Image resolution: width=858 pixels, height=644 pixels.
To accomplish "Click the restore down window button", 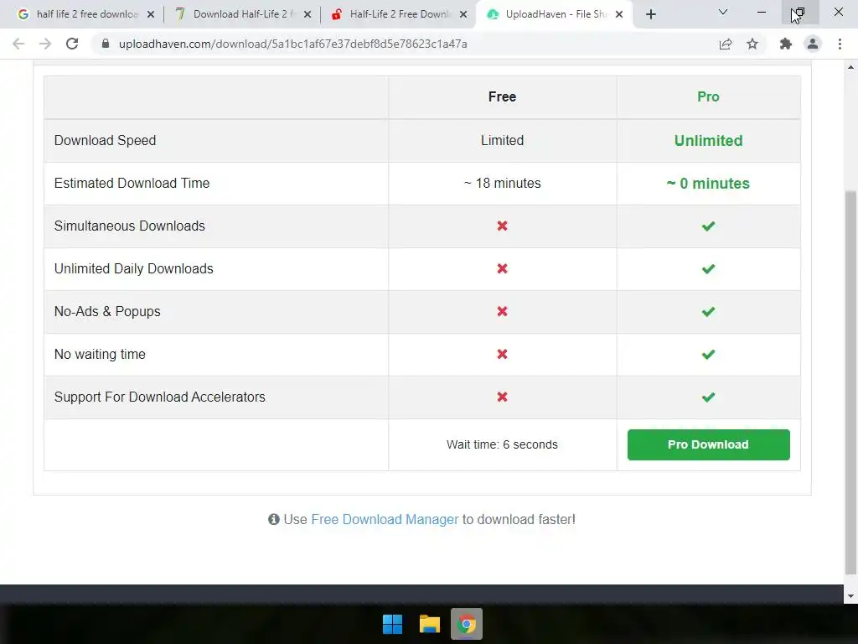I will [799, 12].
